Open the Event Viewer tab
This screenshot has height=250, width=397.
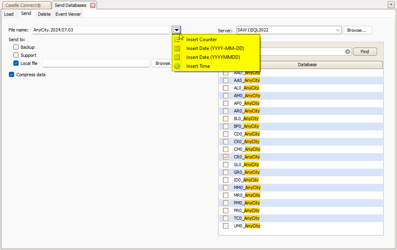tap(68, 14)
